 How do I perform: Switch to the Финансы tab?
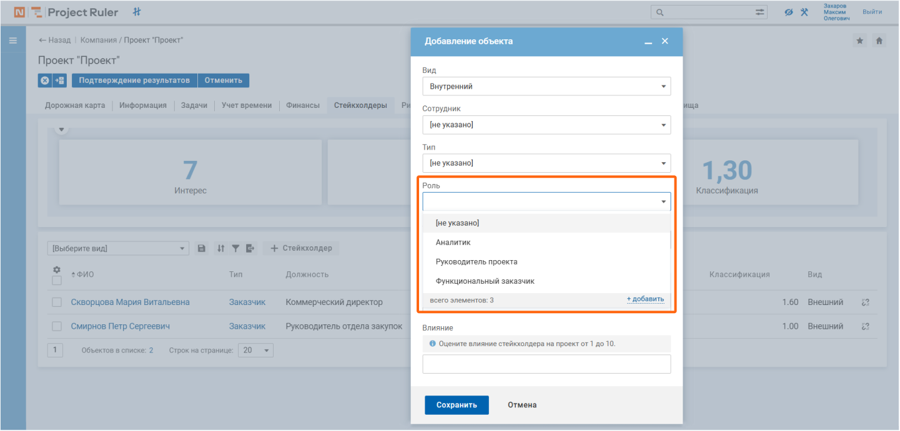303,105
